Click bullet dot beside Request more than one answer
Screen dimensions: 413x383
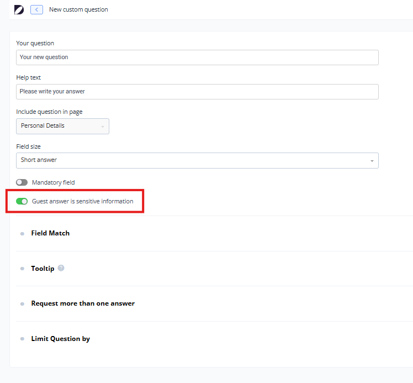[22, 304]
